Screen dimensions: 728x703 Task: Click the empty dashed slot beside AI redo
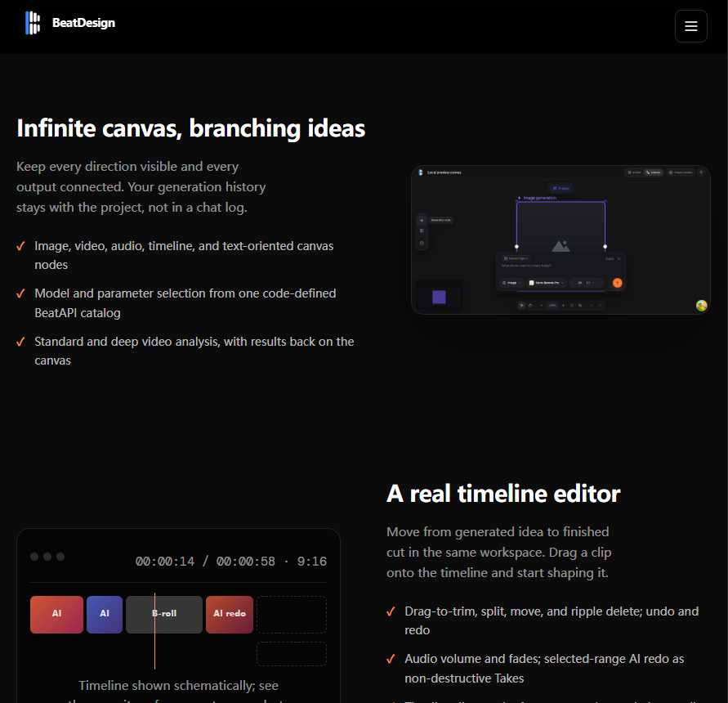292,614
